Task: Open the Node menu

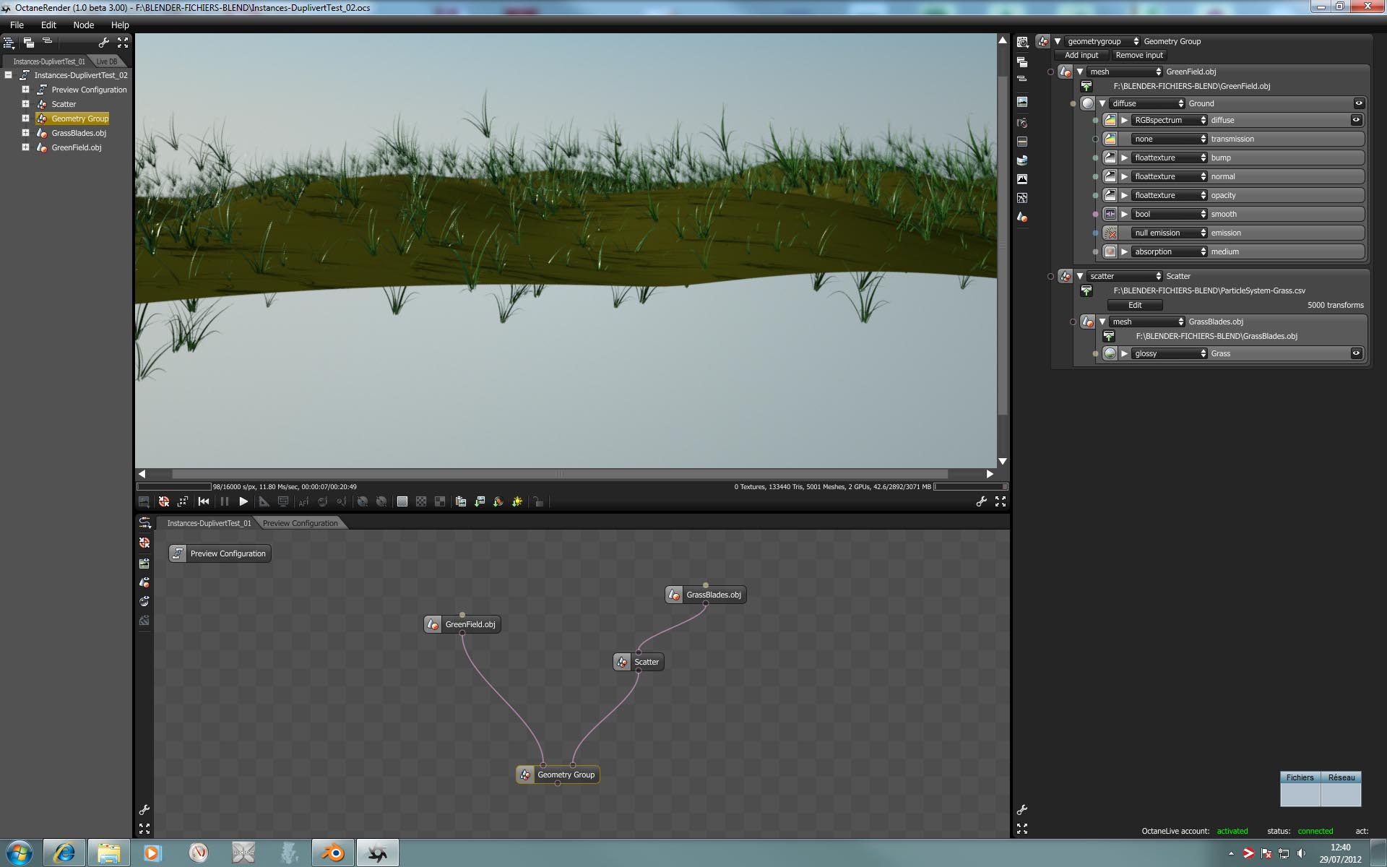Action: tap(84, 25)
